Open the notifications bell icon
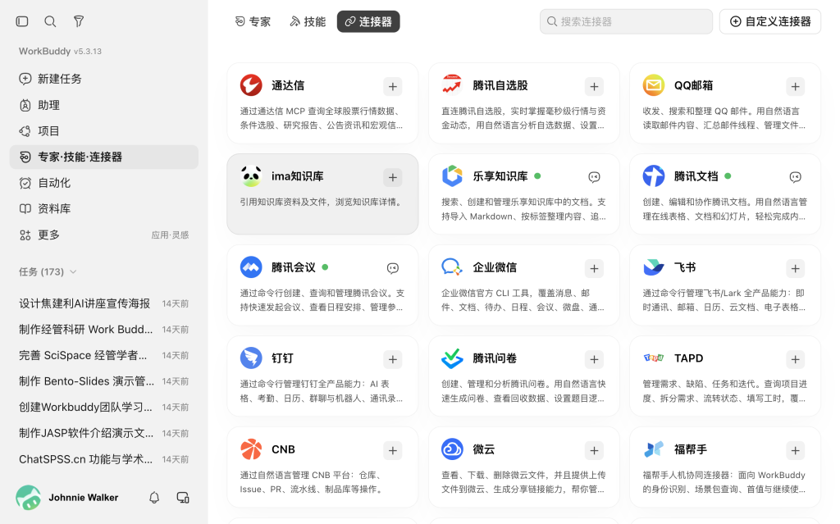The image size is (840, 524). (154, 498)
